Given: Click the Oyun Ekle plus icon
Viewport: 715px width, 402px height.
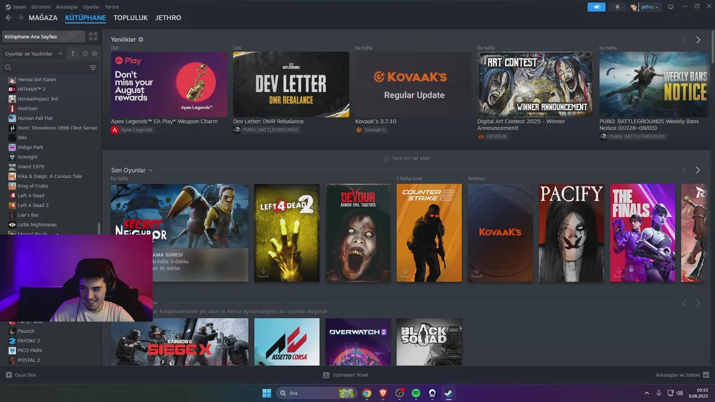Looking at the screenshot, I should point(8,375).
